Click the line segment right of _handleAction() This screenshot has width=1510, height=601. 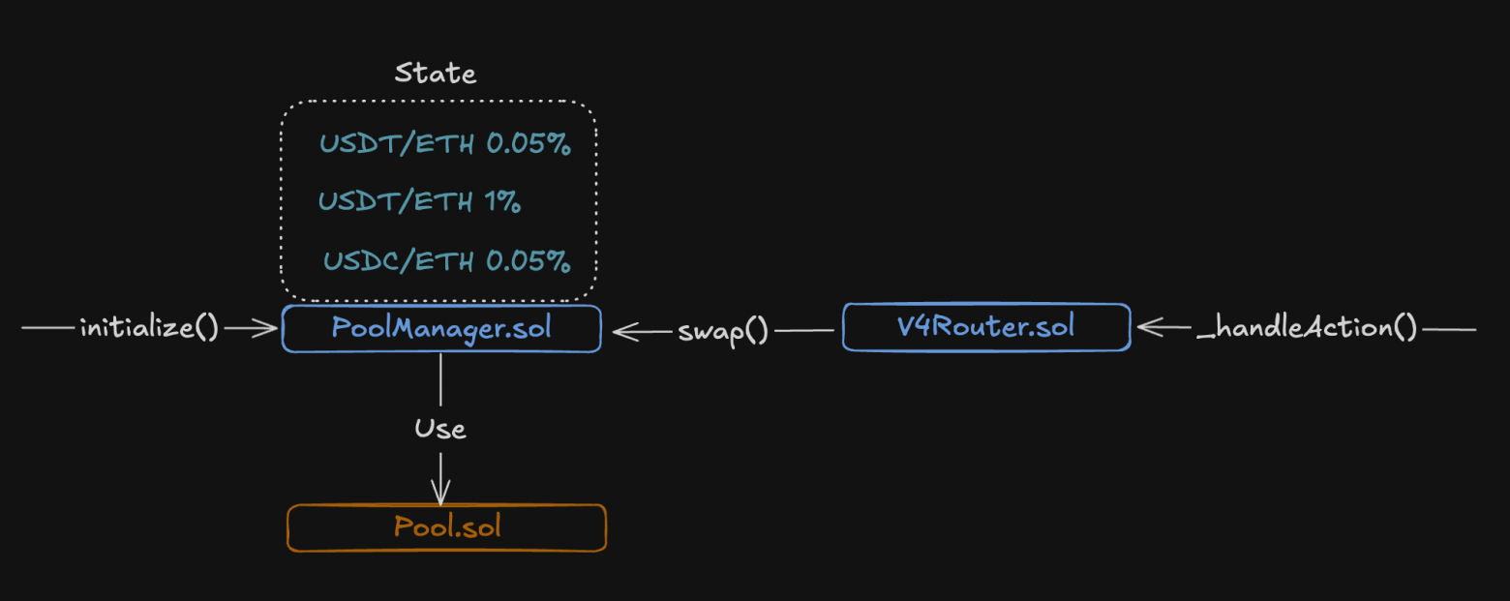pos(1450,329)
